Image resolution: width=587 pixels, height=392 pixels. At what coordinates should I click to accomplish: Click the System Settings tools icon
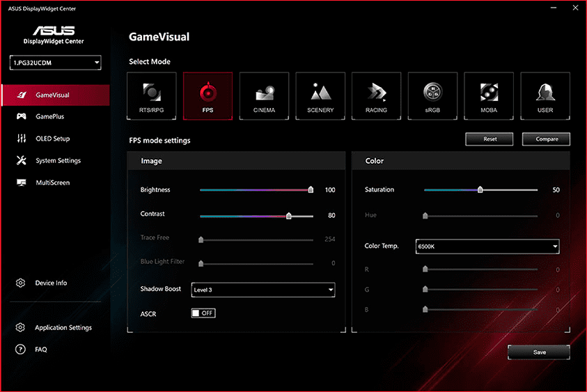click(x=22, y=161)
